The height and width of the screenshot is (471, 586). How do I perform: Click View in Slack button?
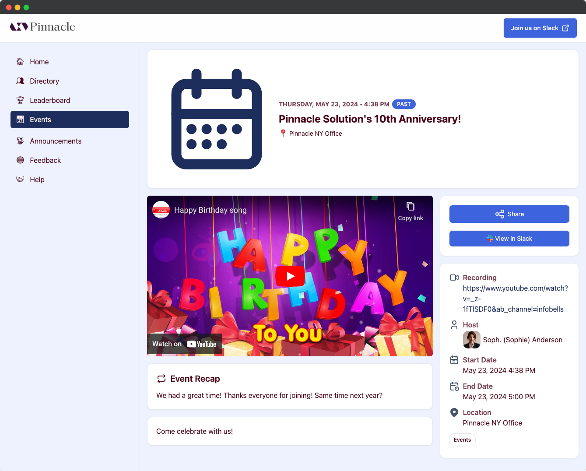(x=509, y=239)
